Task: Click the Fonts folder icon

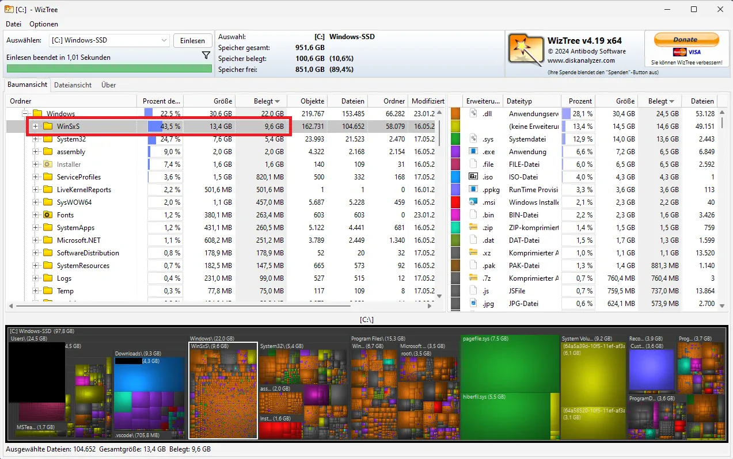Action: (x=48, y=215)
